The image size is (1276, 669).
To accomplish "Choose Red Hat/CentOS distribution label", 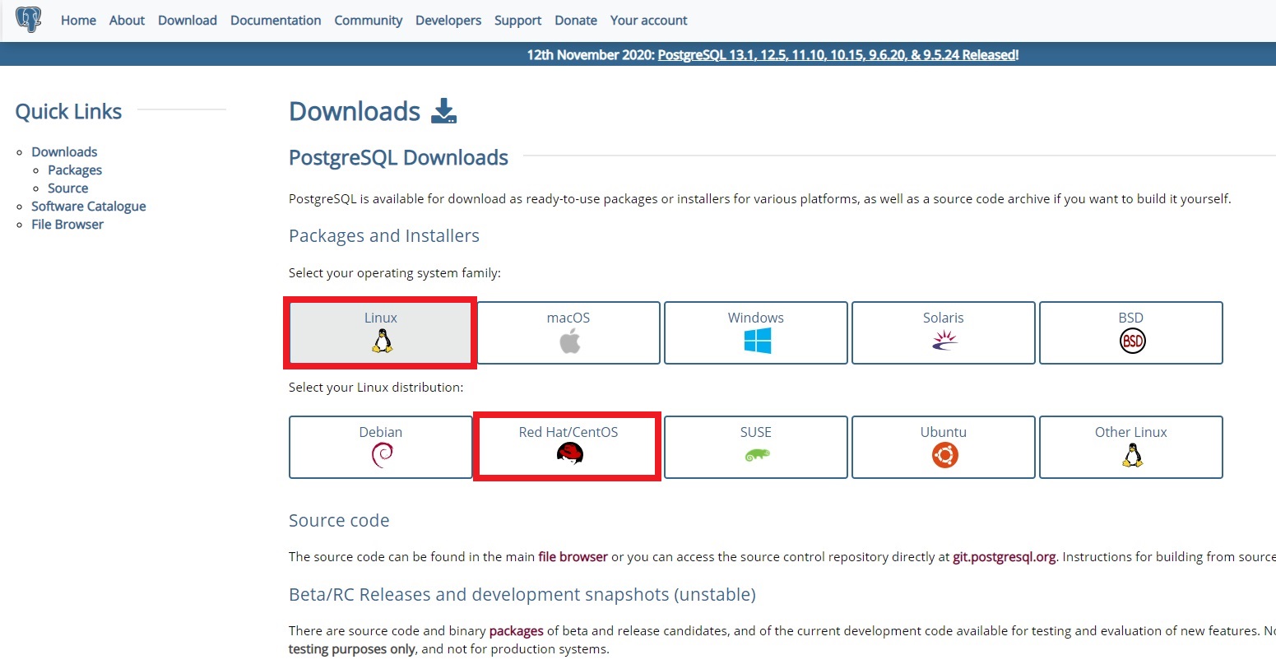I will [568, 432].
